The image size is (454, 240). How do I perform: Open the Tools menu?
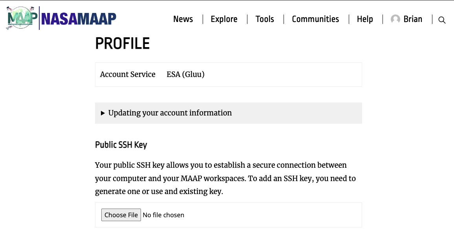click(x=265, y=19)
